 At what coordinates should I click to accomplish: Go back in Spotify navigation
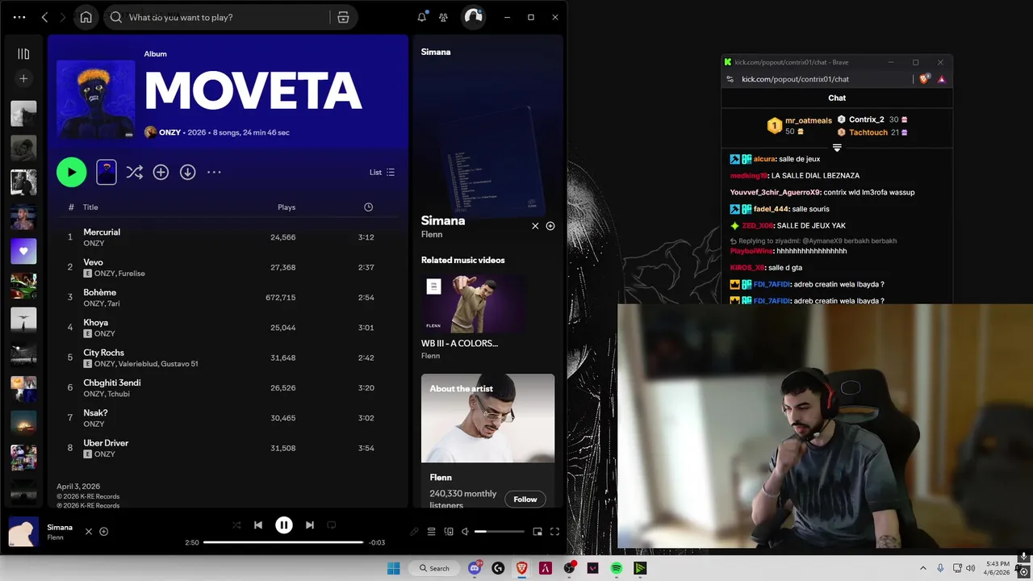[44, 17]
